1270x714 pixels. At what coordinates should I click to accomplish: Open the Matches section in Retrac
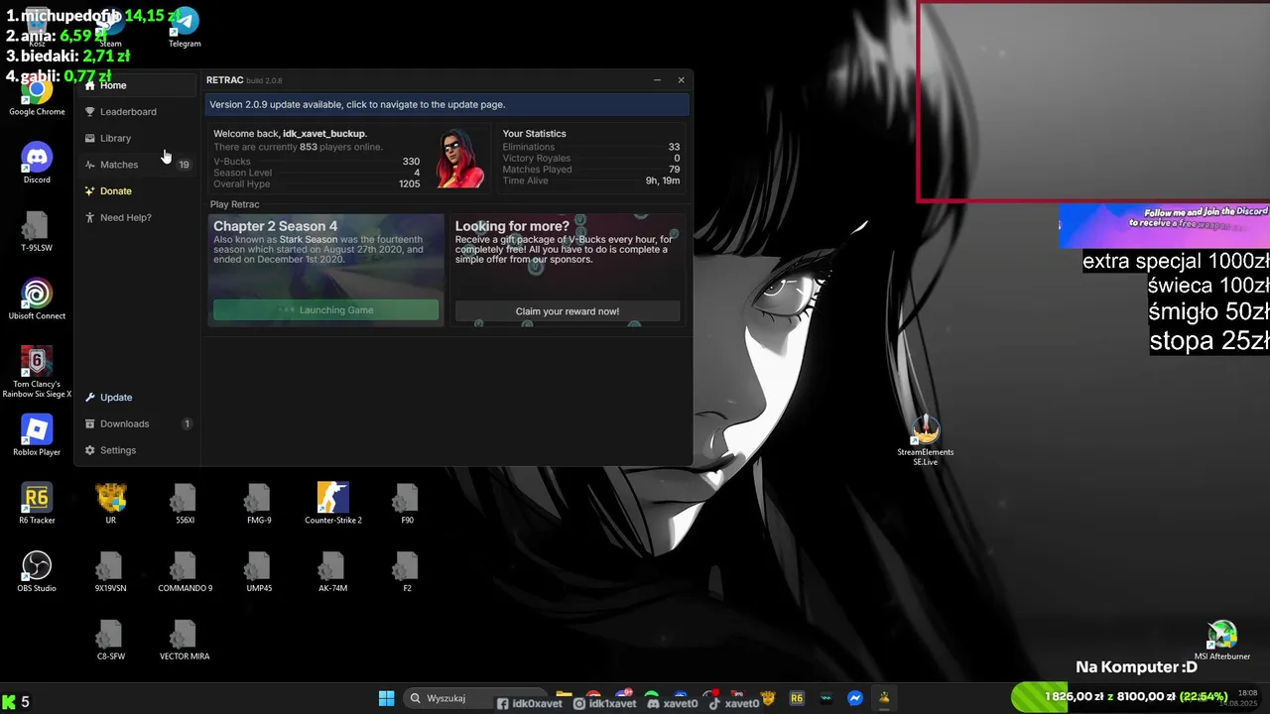(x=138, y=165)
